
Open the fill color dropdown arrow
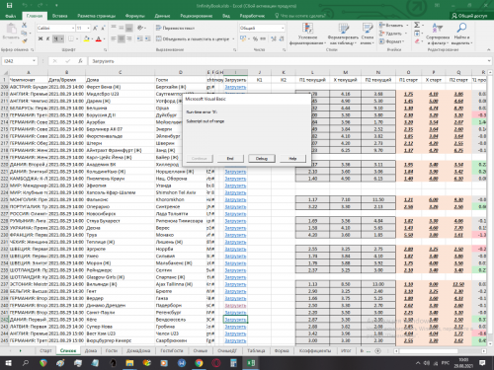pos(92,38)
